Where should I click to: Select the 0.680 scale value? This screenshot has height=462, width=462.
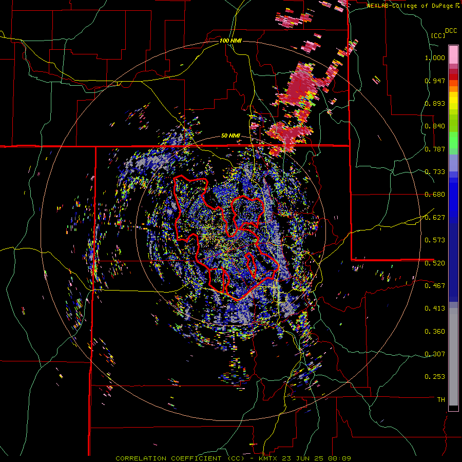pyautogui.click(x=435, y=195)
